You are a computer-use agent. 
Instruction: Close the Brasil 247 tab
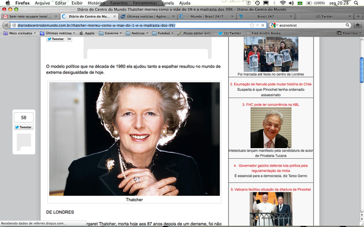click(x=290, y=17)
